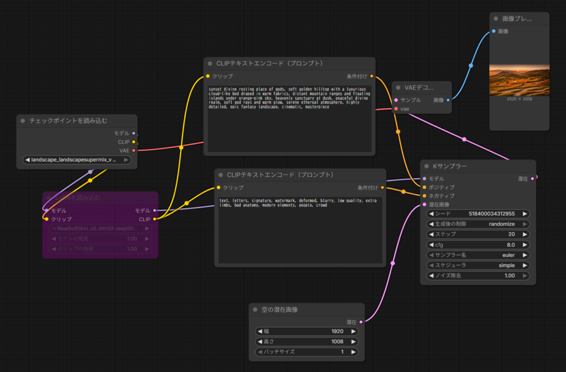Click the collapse dot on the チェックポイントを読み込む node
The image size is (566, 372).
coord(23,121)
